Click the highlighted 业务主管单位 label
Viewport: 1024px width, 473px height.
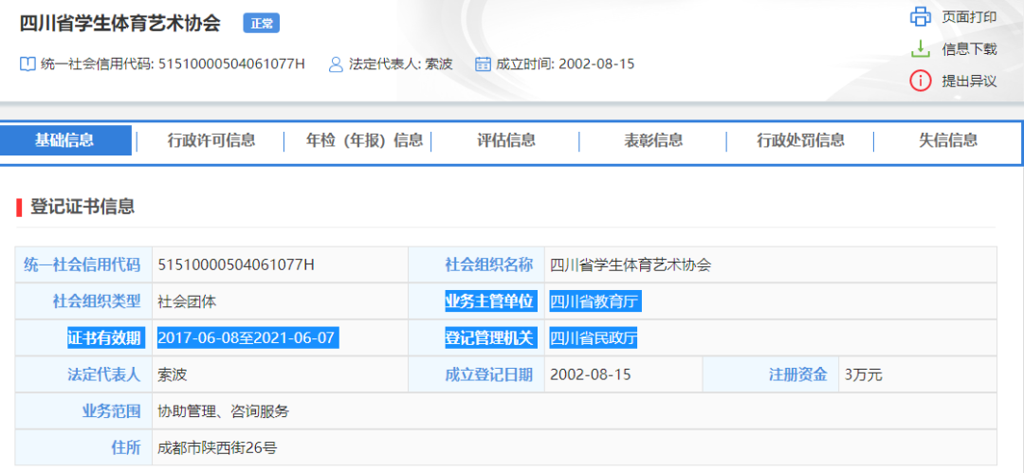(x=490, y=301)
